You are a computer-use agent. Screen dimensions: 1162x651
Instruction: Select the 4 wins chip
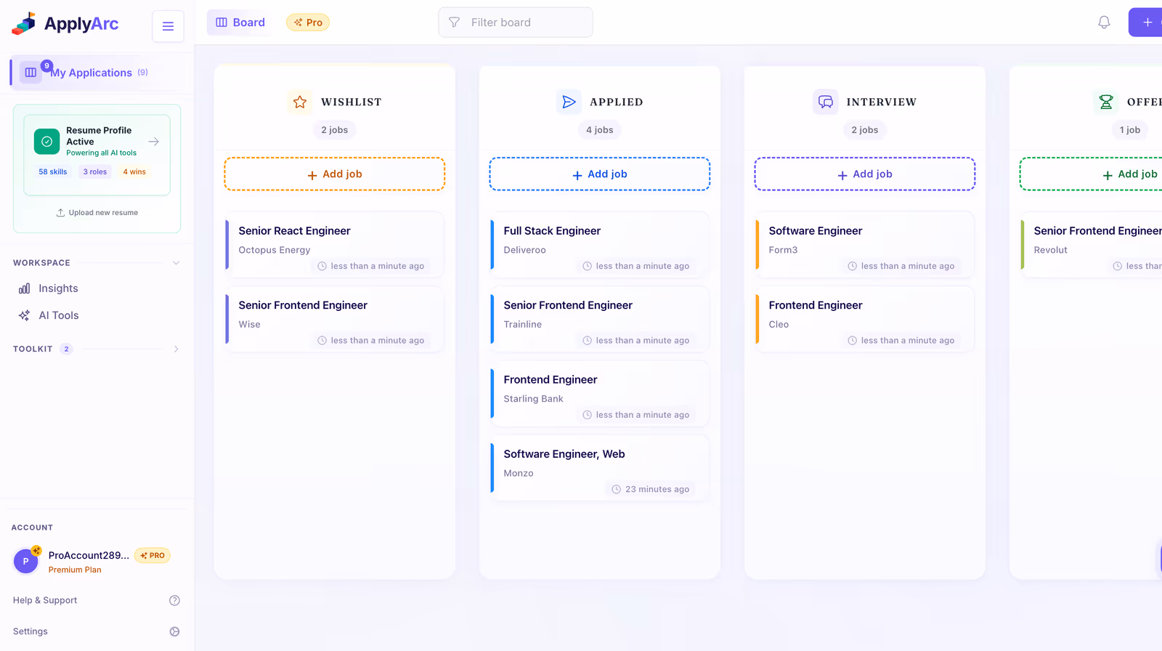134,172
